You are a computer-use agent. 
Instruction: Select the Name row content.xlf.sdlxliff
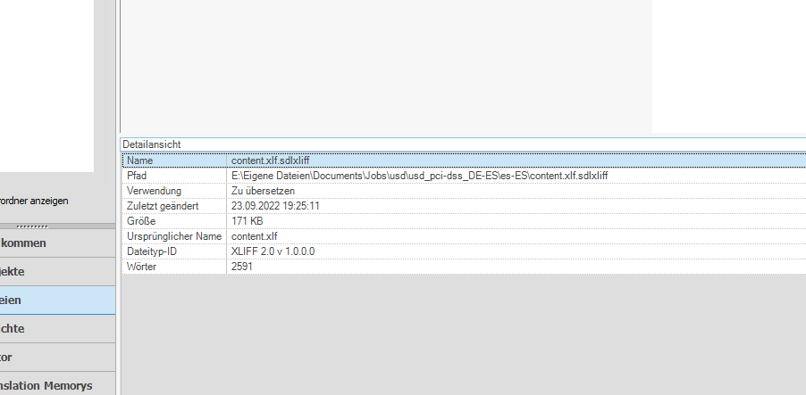(464, 160)
